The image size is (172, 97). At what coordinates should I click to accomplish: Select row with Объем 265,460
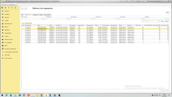point(95,32)
